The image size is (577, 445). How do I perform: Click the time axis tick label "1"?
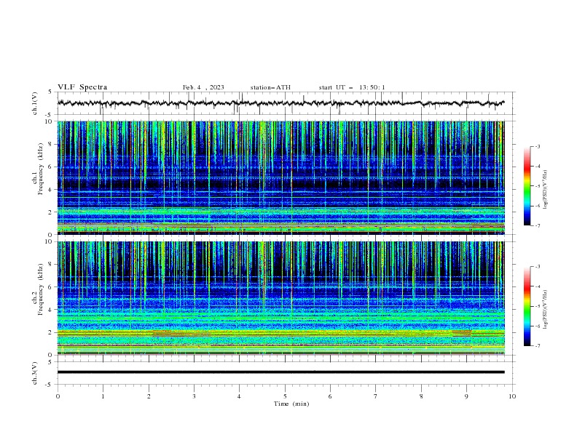pos(103,396)
